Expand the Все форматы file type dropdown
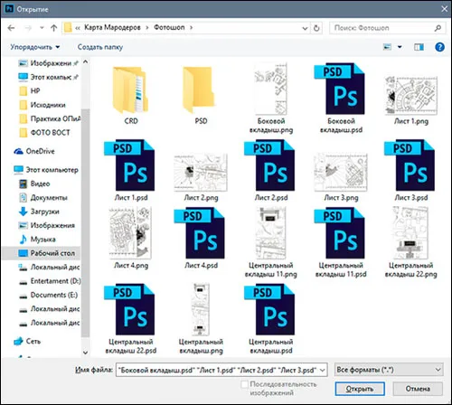The height and width of the screenshot is (405, 452). click(389, 370)
